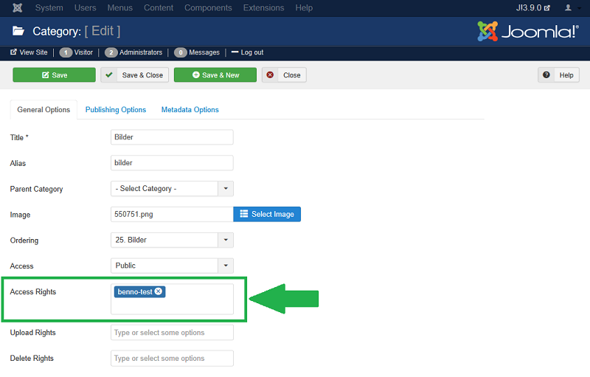
Task: Click the View Site link
Action: point(29,52)
